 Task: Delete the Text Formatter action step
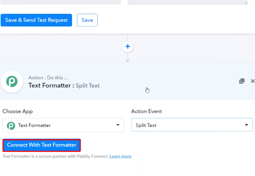click(x=253, y=81)
